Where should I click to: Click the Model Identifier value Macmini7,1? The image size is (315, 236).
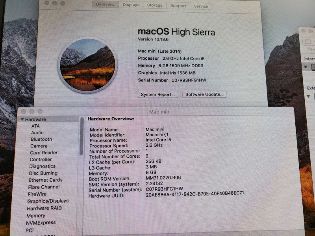[x=157, y=135]
